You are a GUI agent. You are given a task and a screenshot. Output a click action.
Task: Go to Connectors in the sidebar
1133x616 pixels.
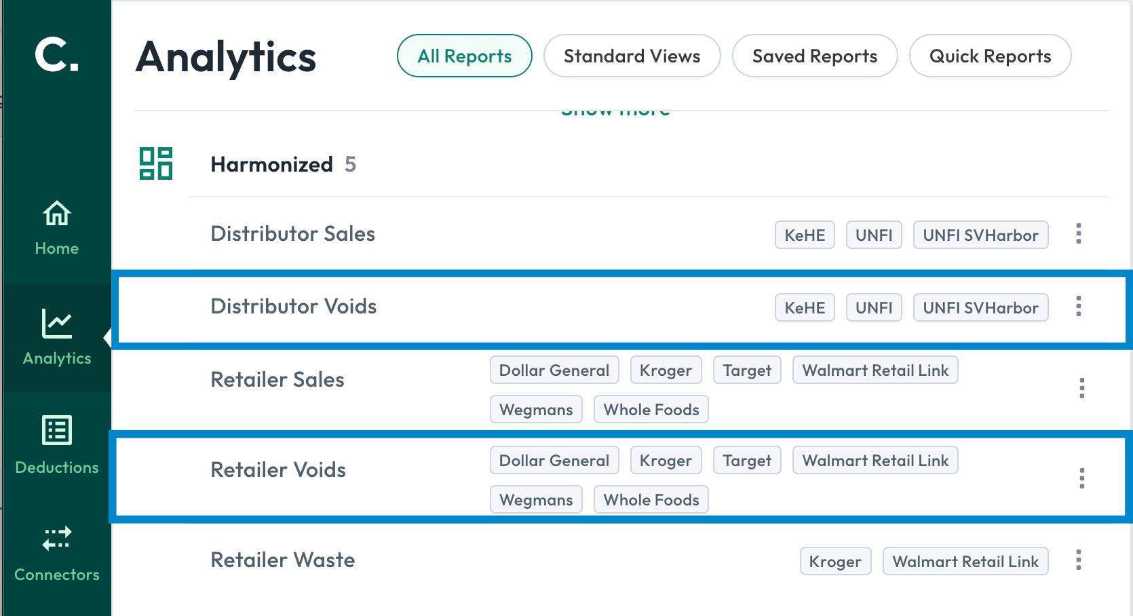coord(57,554)
